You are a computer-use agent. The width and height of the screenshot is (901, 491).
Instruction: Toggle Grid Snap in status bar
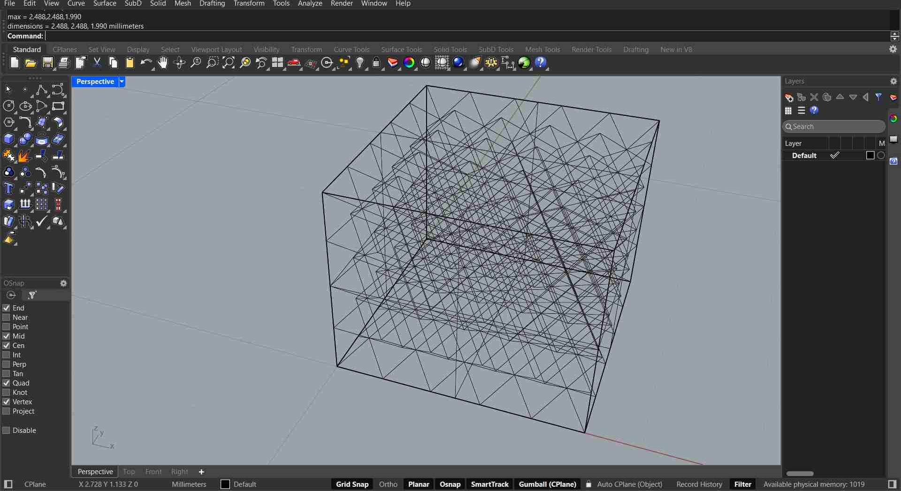pos(352,484)
